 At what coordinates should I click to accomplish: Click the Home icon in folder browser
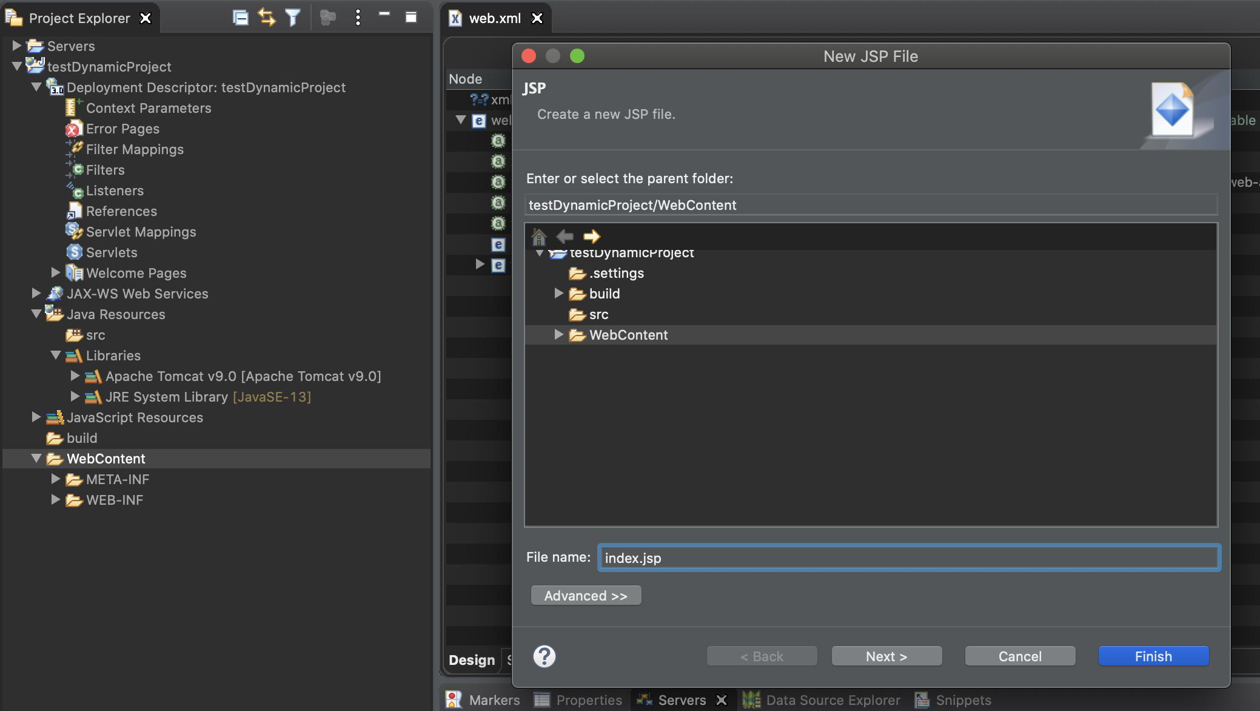pyautogui.click(x=538, y=236)
